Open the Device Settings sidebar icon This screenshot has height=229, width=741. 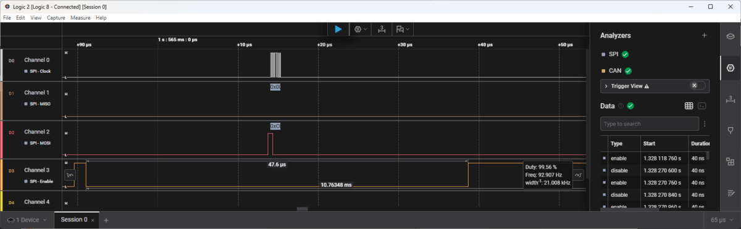tap(730, 36)
